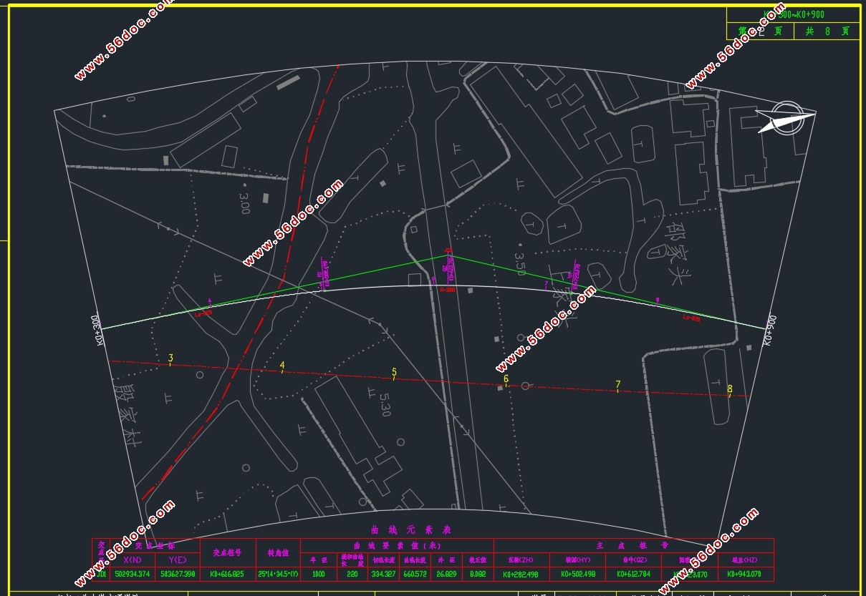This screenshot has width=866, height=596.
Task: Click the 'K0+616.825' station value
Action: pos(228,574)
